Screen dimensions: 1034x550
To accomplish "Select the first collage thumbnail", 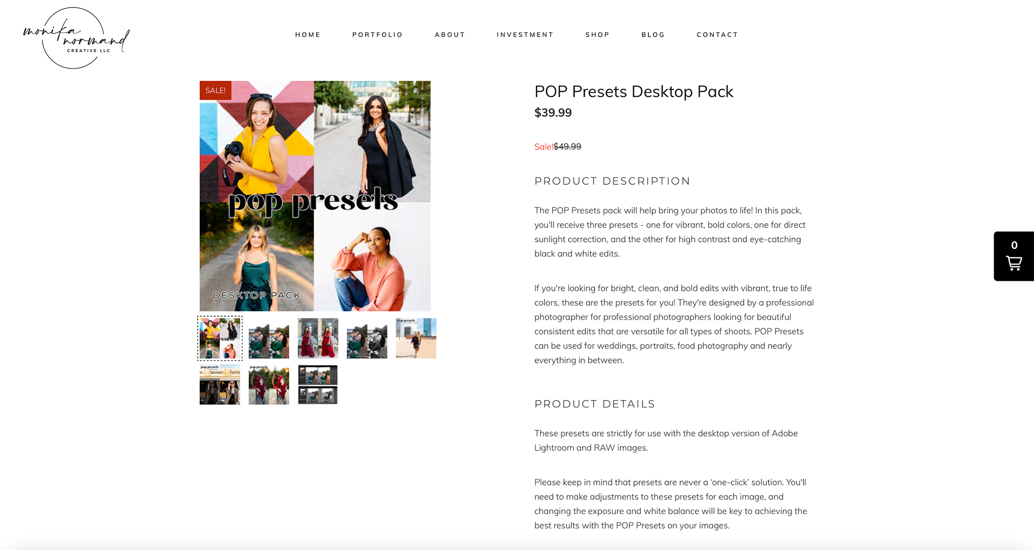I will (220, 338).
